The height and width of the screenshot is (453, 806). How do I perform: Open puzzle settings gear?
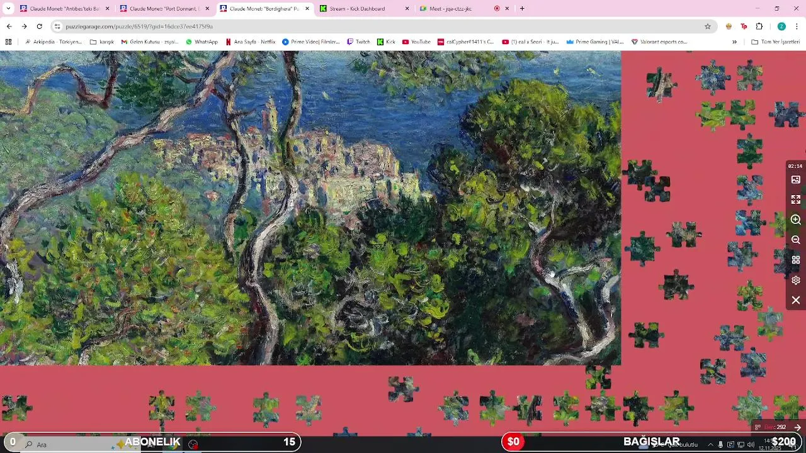(x=796, y=280)
